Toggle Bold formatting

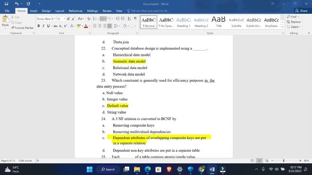pyautogui.click(x=39, y=26)
